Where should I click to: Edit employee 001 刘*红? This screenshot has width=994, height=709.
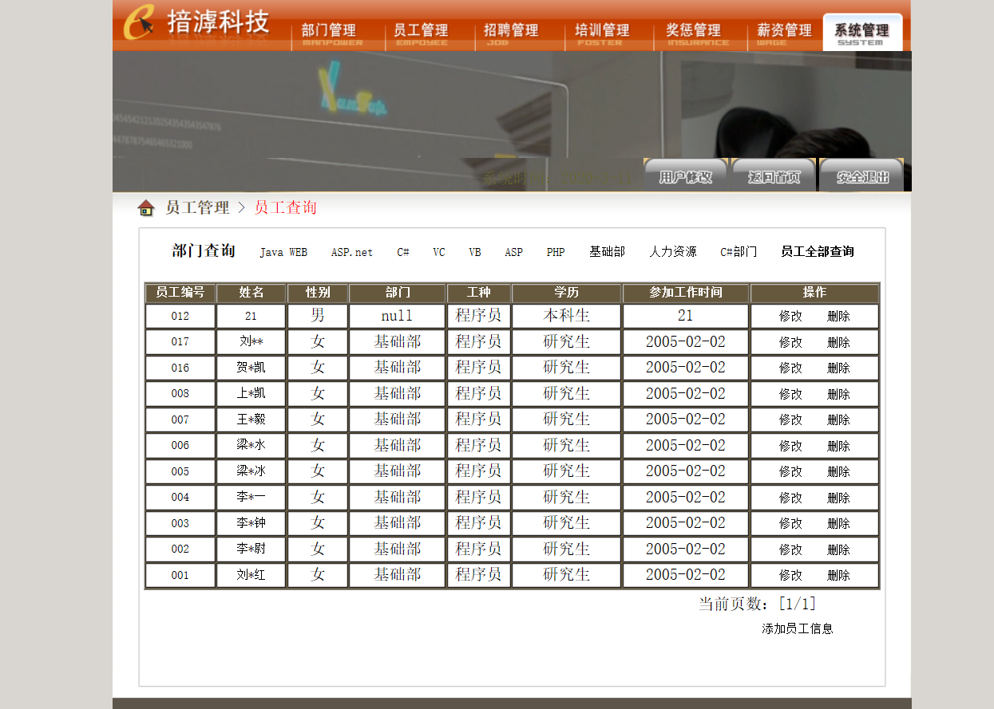tap(790, 575)
